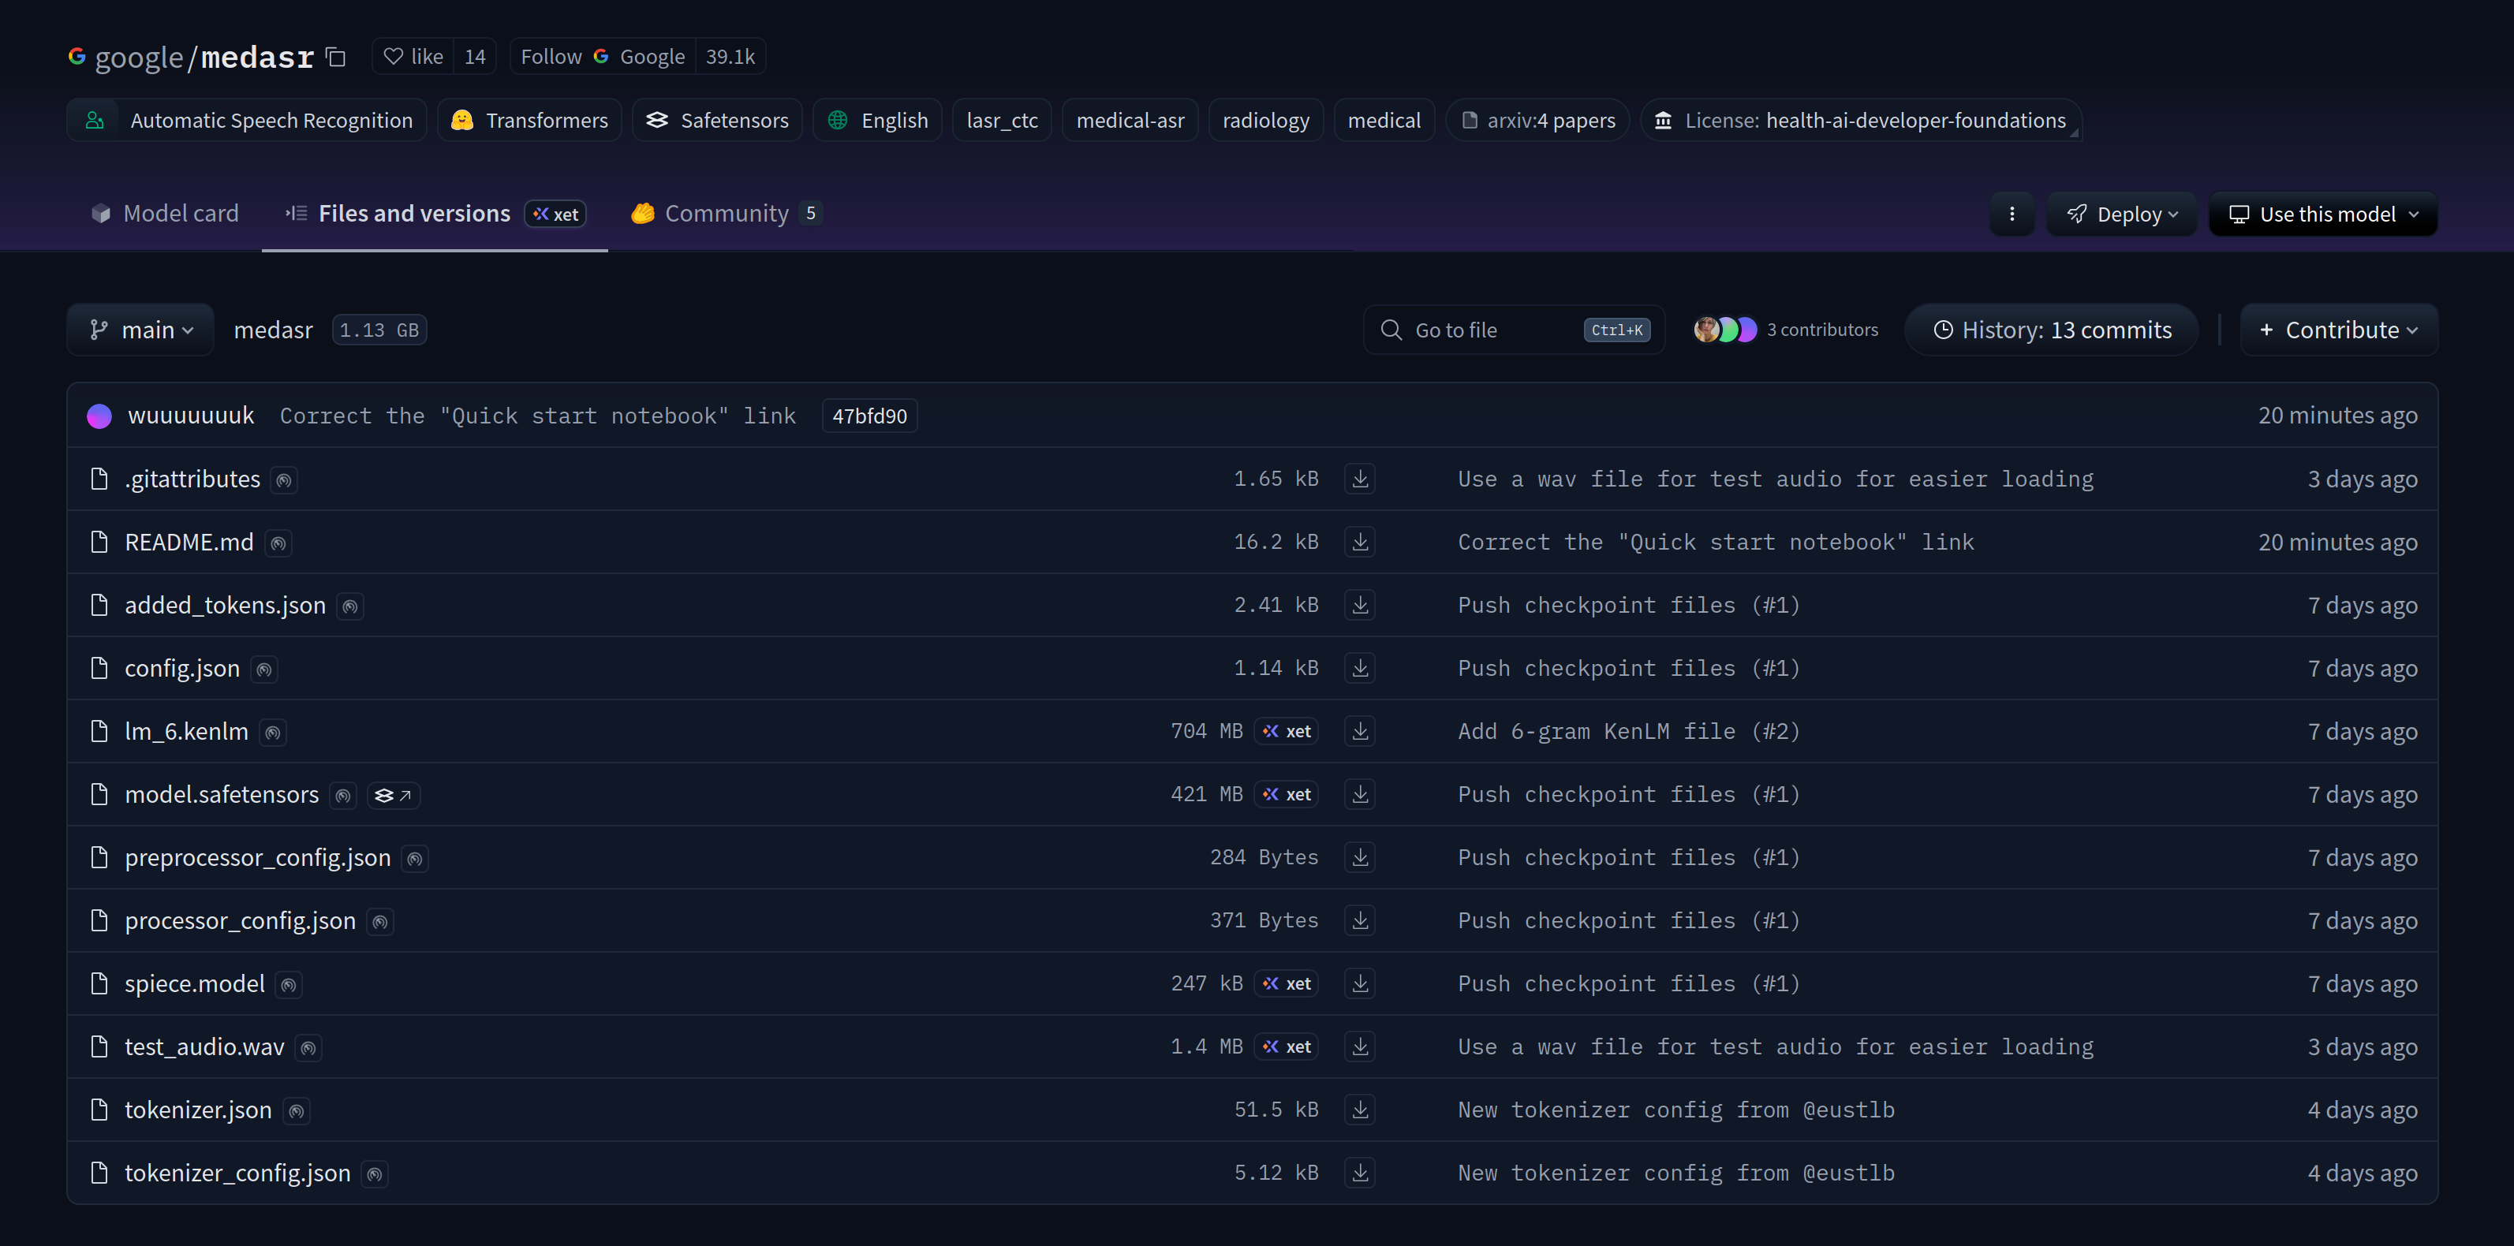Click the security scan icon next to config.json
2514x1246 pixels.
tap(263, 670)
